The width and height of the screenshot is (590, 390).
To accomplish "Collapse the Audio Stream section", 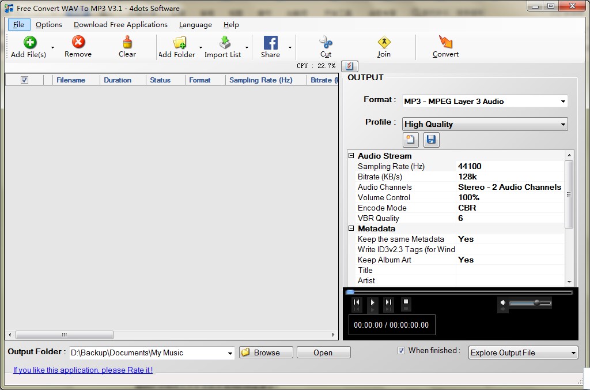I will click(350, 156).
